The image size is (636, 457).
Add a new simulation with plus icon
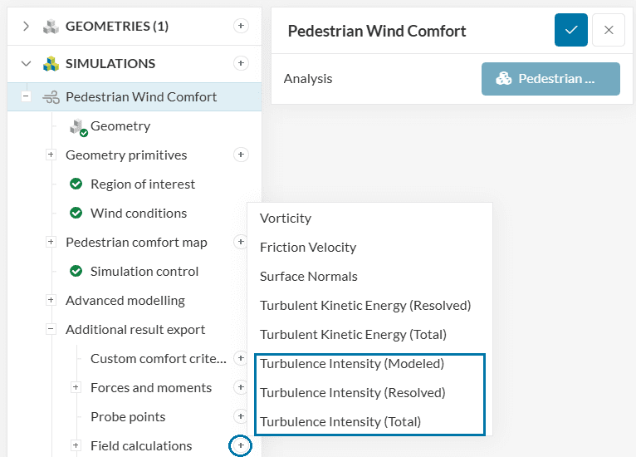(x=241, y=63)
